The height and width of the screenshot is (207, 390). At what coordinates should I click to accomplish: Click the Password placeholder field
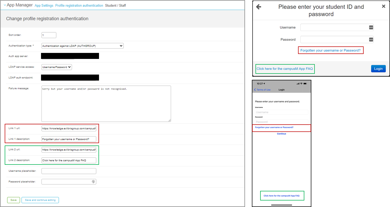[x=69, y=182]
